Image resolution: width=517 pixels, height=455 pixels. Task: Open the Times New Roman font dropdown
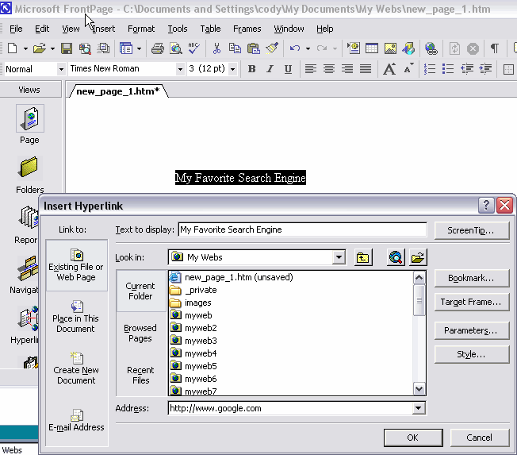click(179, 69)
